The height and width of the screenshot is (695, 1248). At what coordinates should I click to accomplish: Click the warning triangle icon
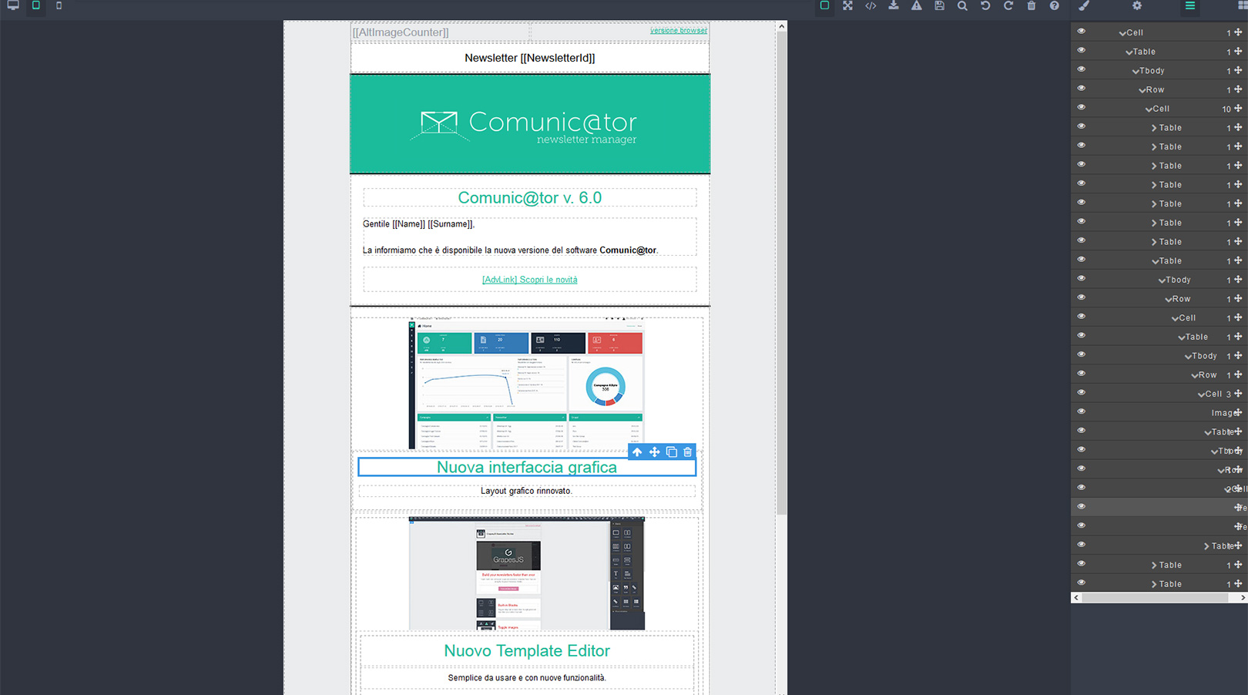[917, 5]
